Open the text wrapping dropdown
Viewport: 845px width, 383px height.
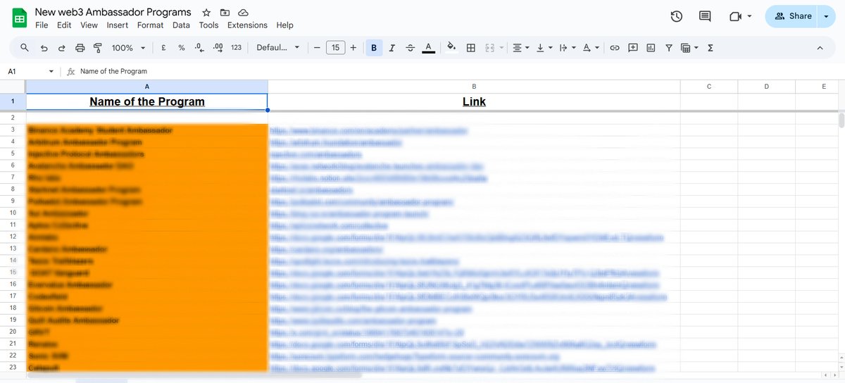click(567, 48)
